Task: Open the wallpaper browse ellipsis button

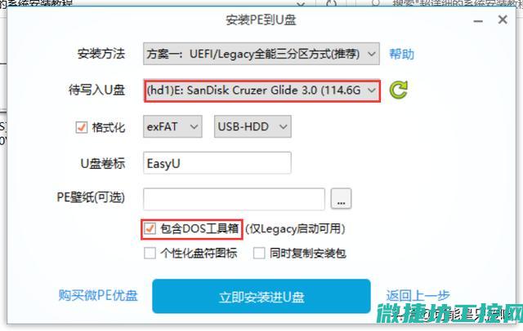Action: (341, 199)
